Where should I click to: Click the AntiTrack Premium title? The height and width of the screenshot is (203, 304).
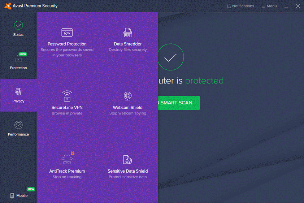click(x=67, y=171)
